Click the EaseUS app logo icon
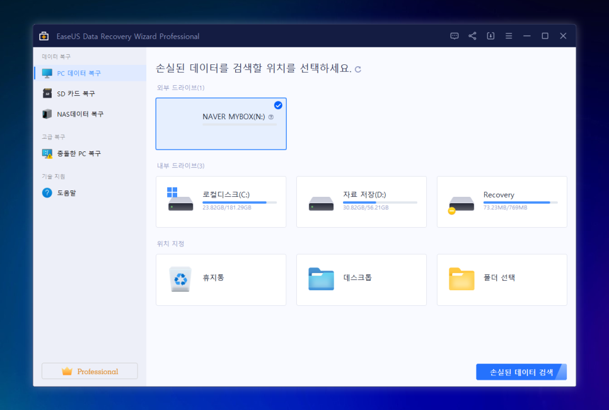Screen dimensions: 609x410 (44, 36)
